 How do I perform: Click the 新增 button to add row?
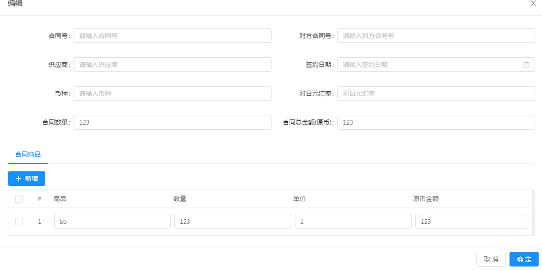(x=27, y=179)
